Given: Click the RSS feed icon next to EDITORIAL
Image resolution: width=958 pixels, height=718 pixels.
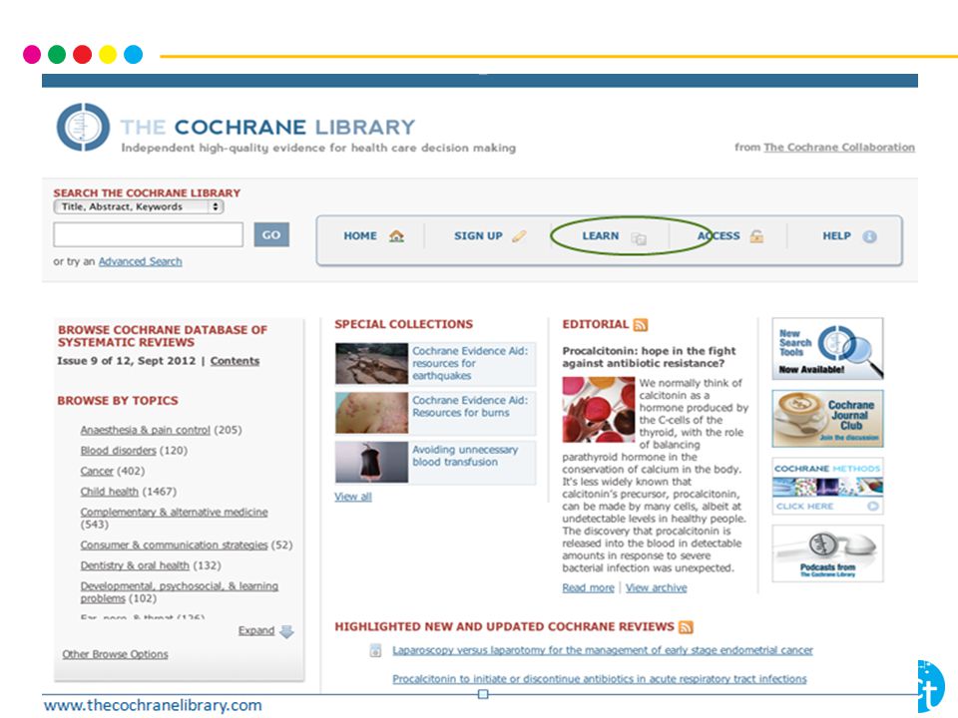Looking at the screenshot, I should tap(641, 325).
